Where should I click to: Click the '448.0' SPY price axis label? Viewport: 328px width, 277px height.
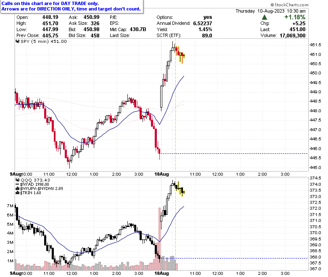[315, 111]
